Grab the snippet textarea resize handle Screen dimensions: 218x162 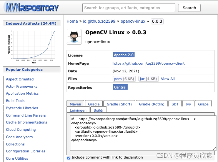click(214, 149)
